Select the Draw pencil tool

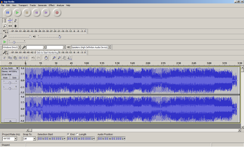coord(15,21)
